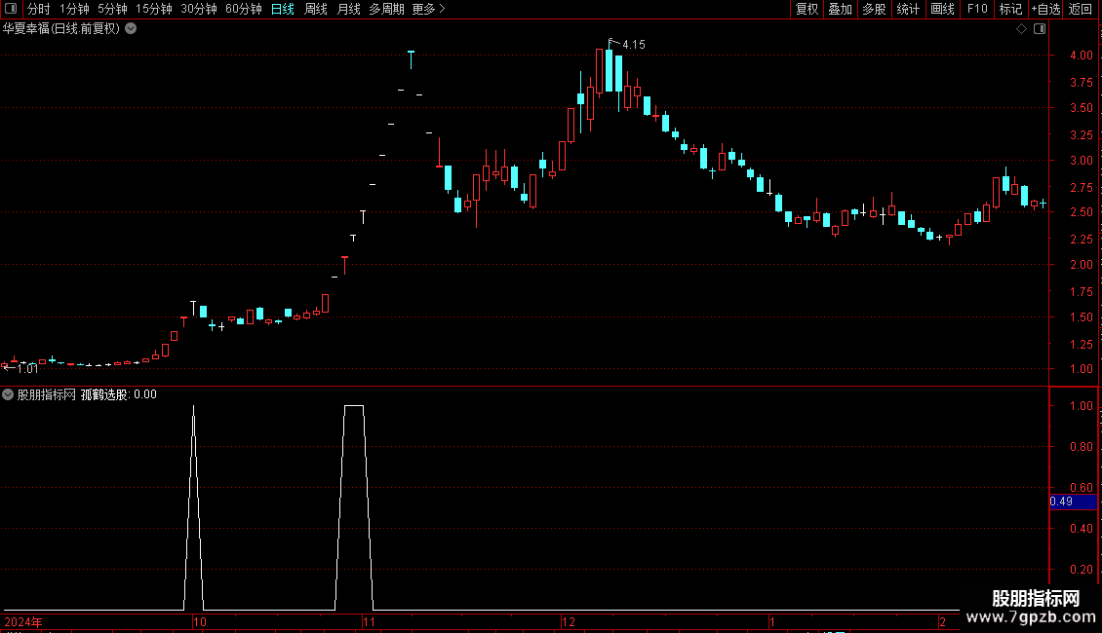Click the 2.50 price axis label

1081,212
